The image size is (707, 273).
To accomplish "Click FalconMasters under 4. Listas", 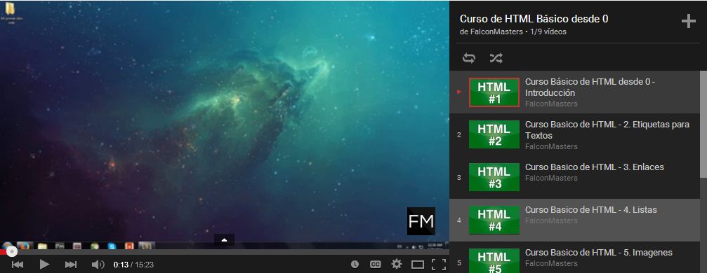I will tap(551, 220).
